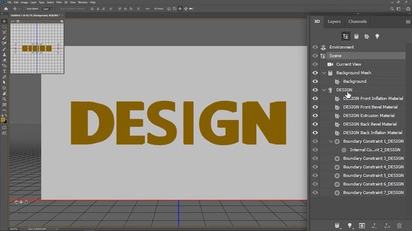Toggle eye for DESIGN Extrusion Material
This screenshot has height=231, width=412.
click(x=315, y=116)
